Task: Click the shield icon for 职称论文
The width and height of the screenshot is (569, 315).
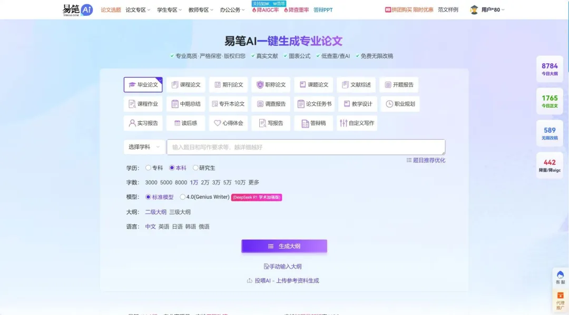Action: [260, 85]
